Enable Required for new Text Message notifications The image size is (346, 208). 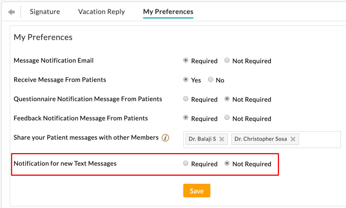[186, 163]
